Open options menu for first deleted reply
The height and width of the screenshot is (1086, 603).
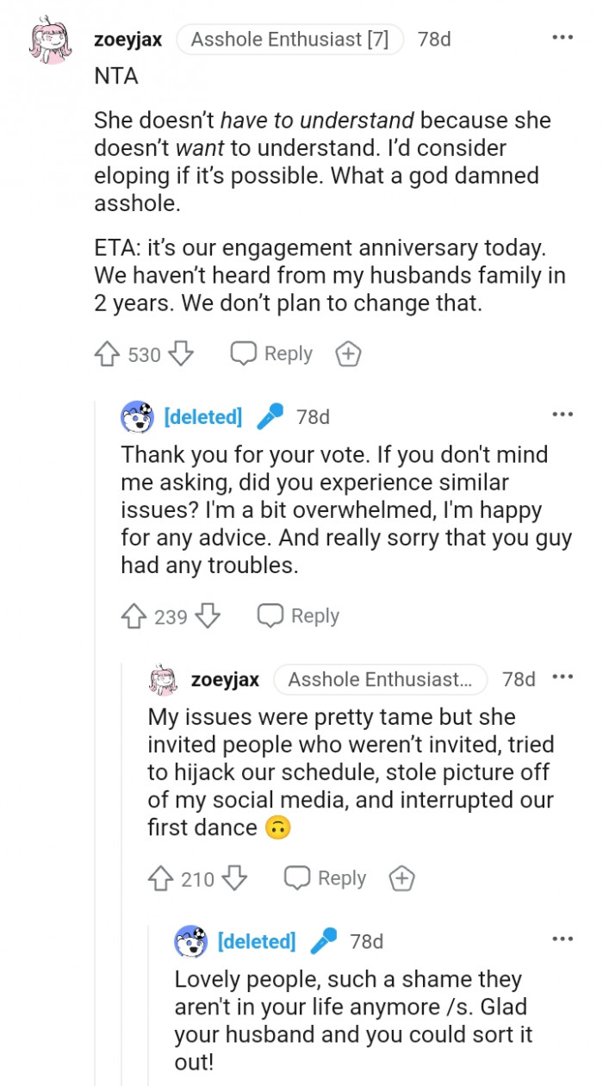(x=563, y=415)
